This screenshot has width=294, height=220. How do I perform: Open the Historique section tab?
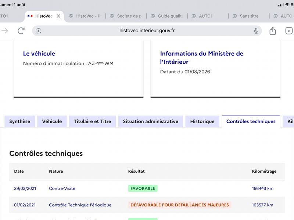202,121
